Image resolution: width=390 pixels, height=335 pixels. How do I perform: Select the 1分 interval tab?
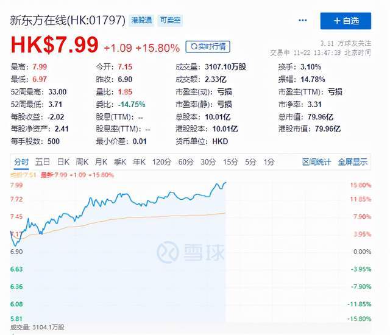269,162
